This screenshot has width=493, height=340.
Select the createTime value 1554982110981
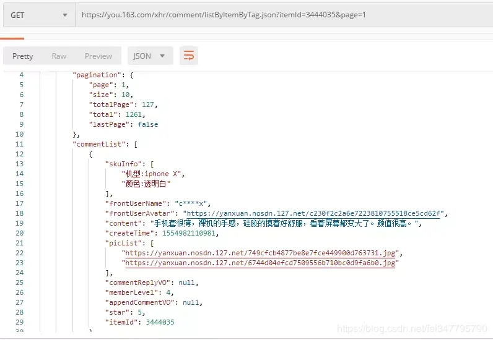click(189, 233)
